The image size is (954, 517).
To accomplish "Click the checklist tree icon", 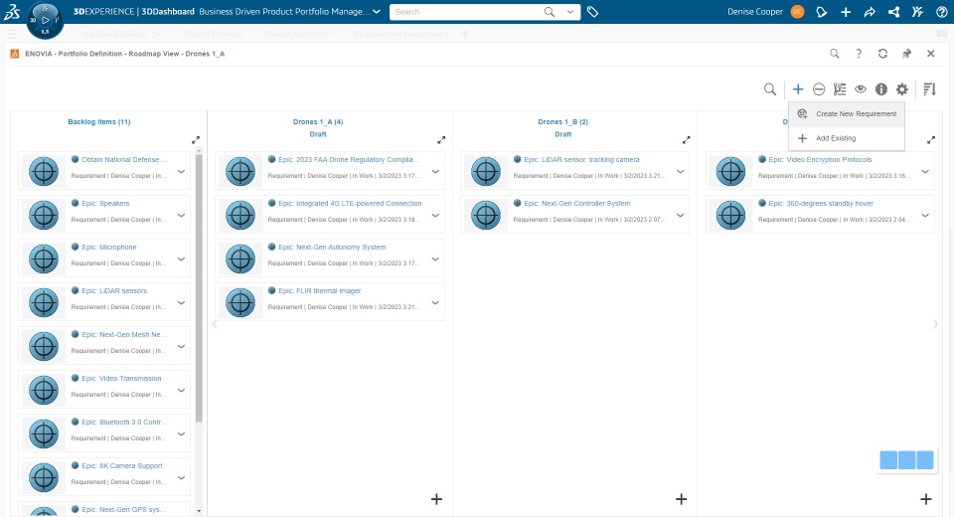I will (840, 89).
